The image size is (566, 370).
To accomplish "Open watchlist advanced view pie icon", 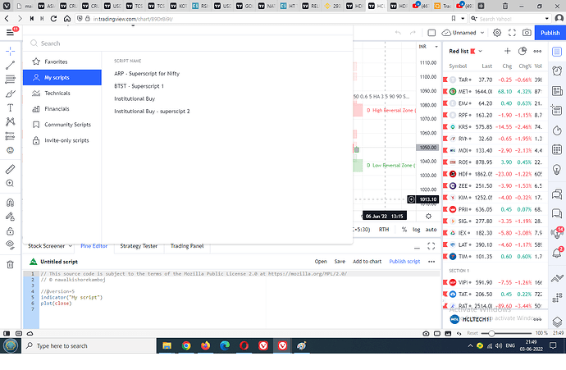I will point(523,51).
